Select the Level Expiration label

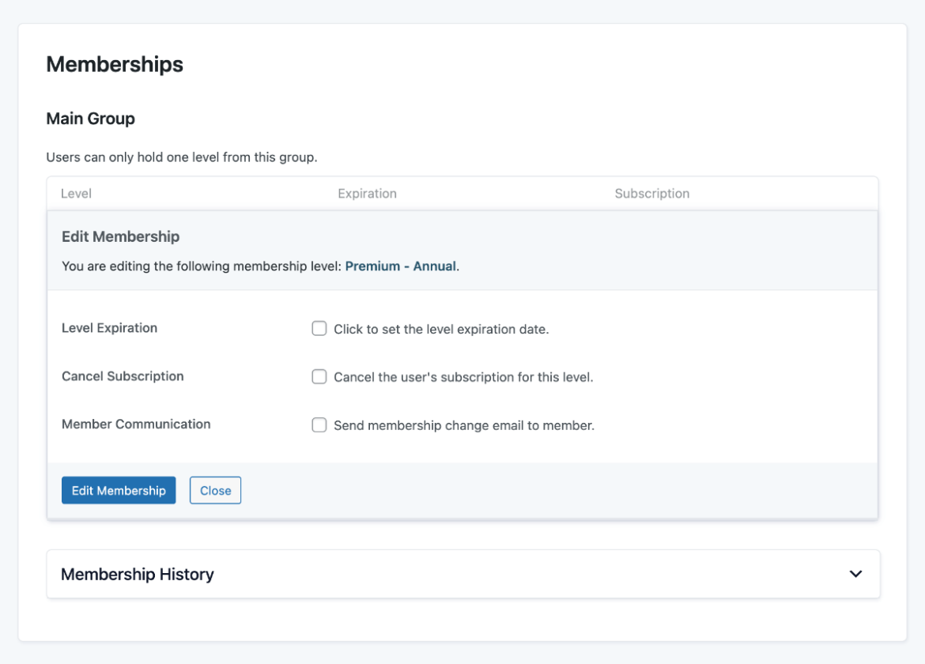coord(110,328)
